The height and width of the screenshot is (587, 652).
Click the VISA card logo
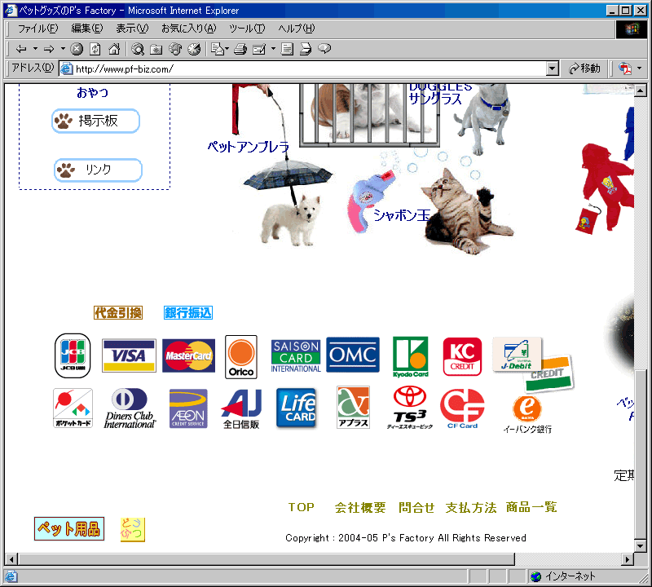[129, 355]
